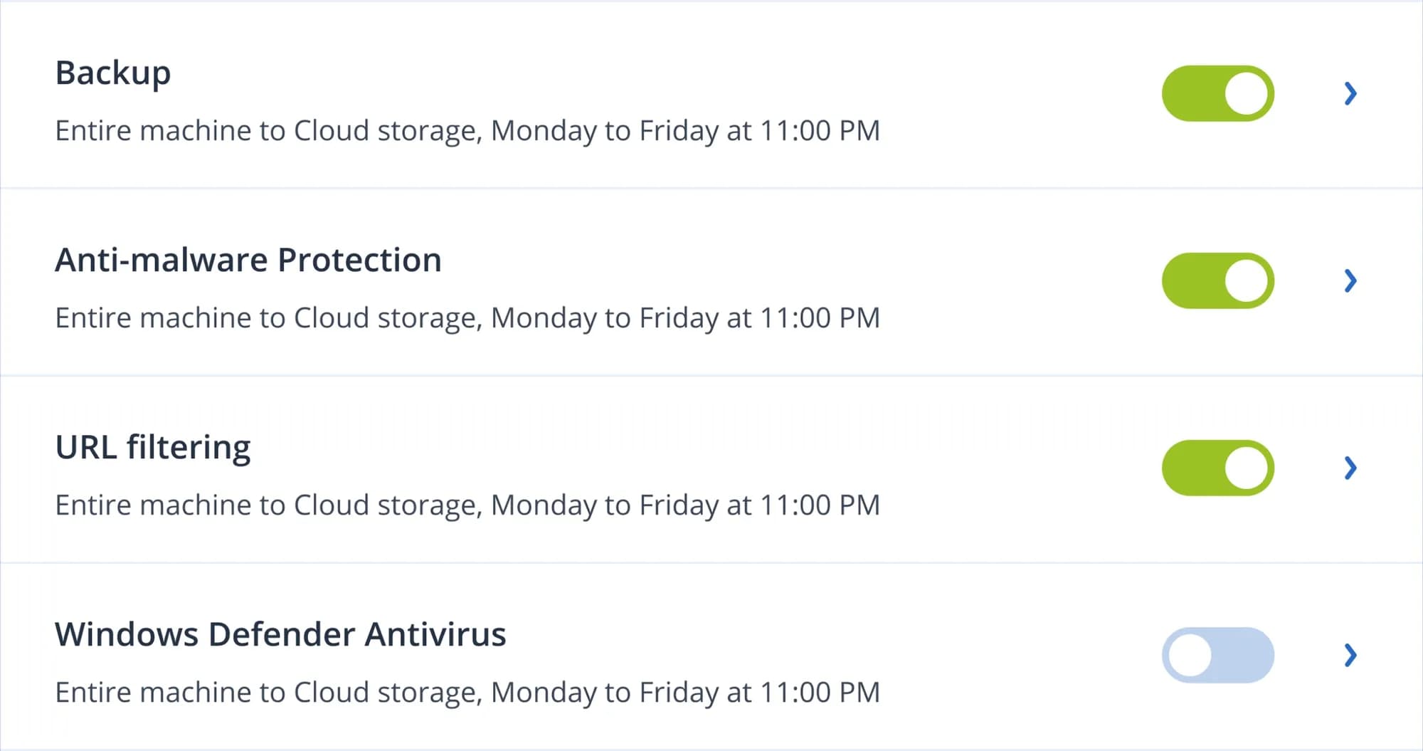Click description text under Windows Defender Antivirus

(467, 693)
